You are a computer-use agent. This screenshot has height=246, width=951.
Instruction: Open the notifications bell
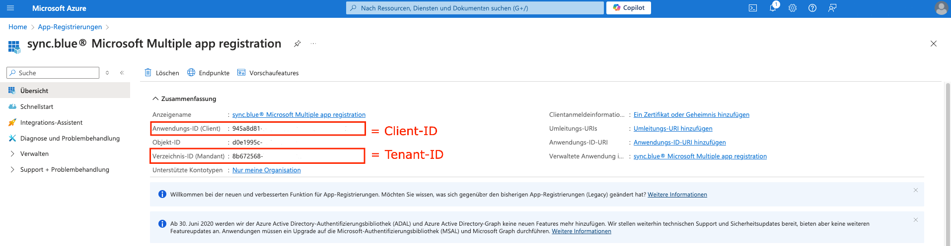tap(773, 8)
